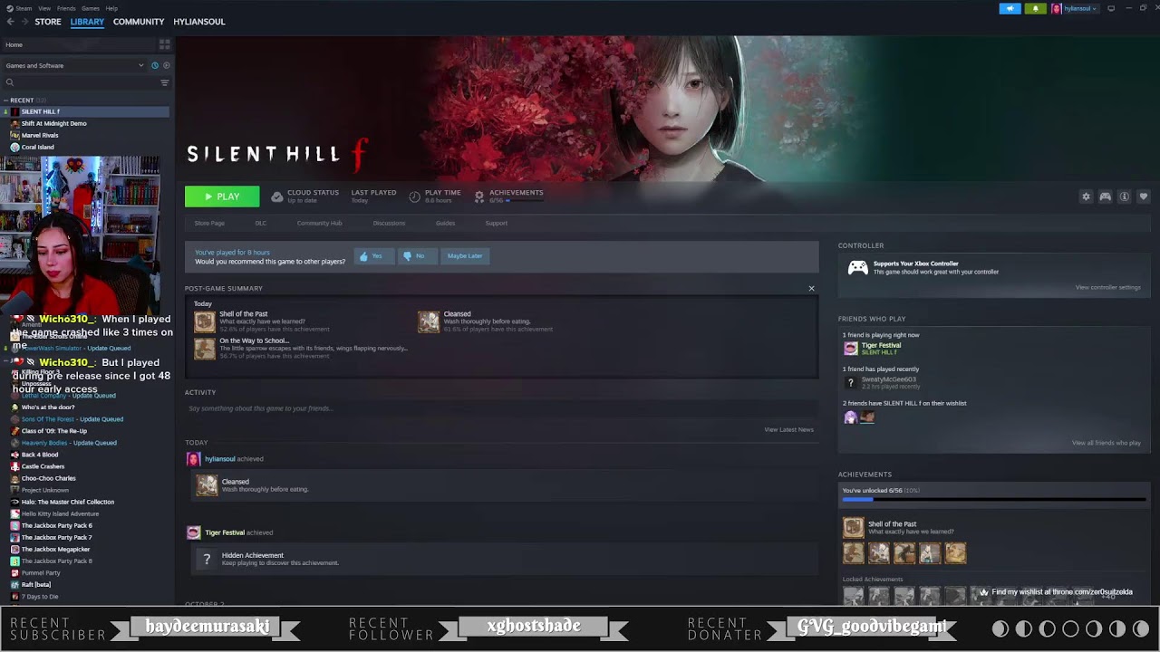Open the green notifications bell
1160x652 pixels.
(1035, 8)
